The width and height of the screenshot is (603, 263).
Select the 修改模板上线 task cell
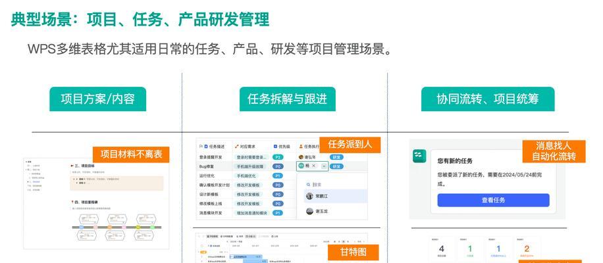pyautogui.click(x=215, y=203)
